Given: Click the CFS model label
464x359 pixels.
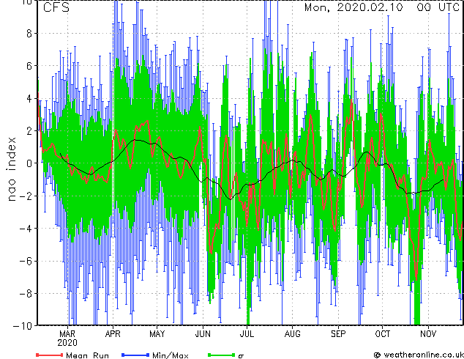Looking at the screenshot, I should (56, 7).
